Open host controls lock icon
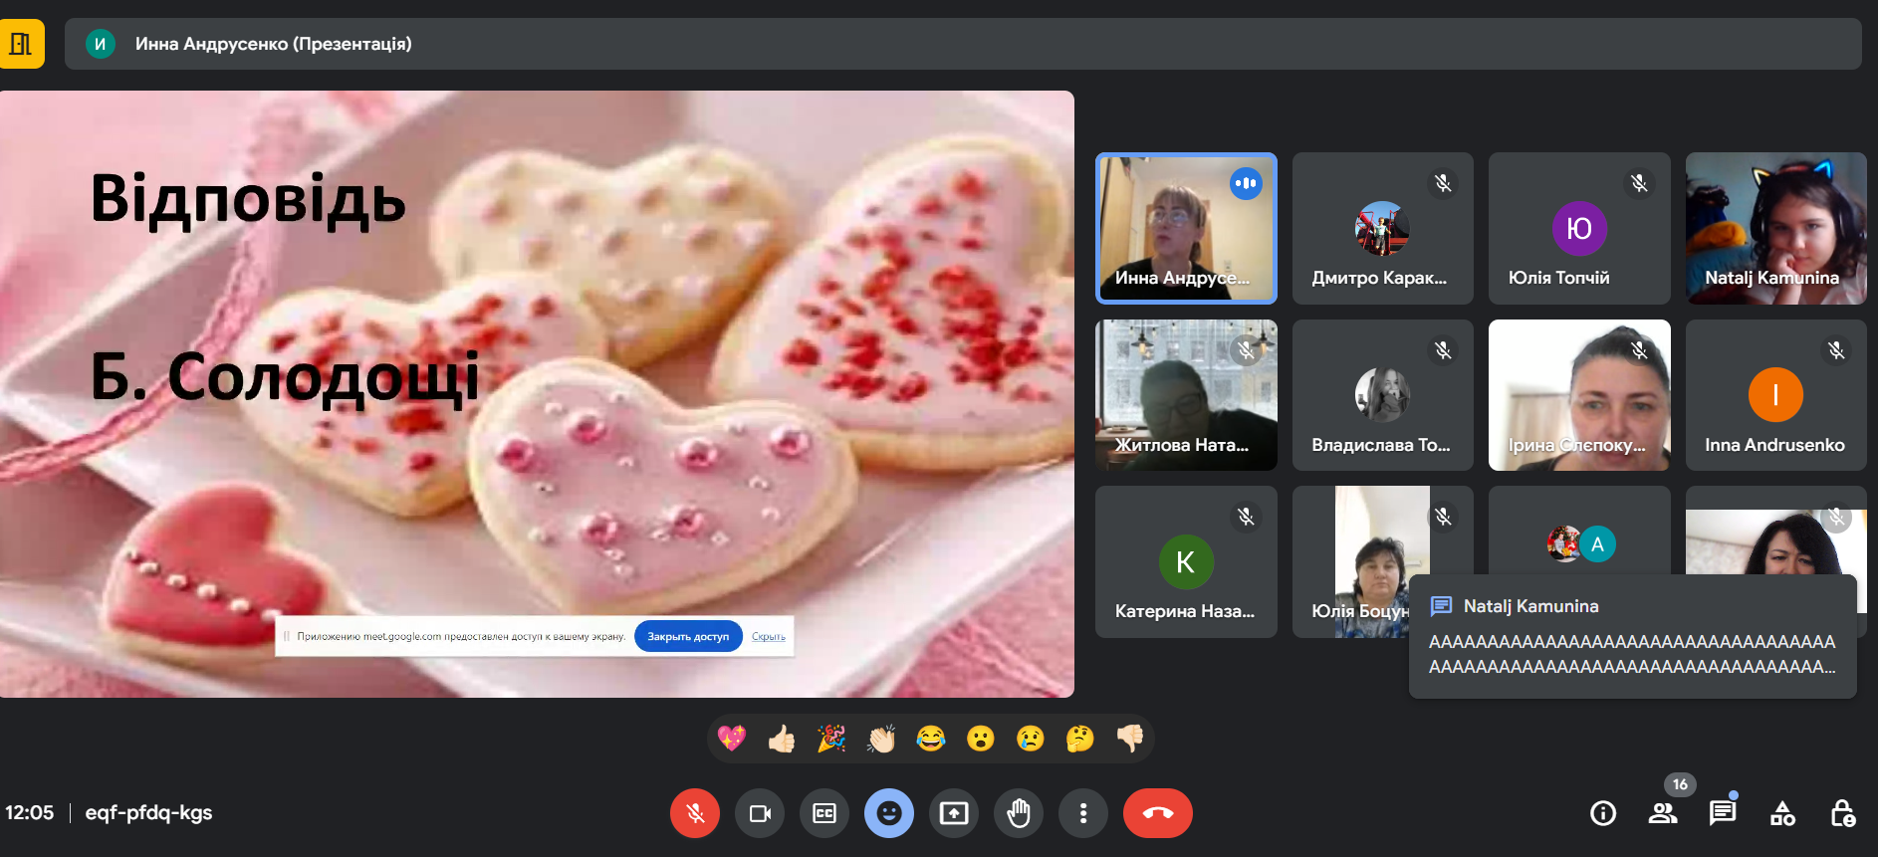 1842,813
